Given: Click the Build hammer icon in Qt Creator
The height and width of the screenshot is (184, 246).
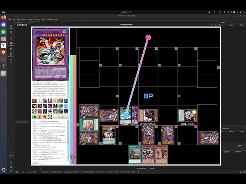Looking at the screenshot, I should click(x=11, y=171).
